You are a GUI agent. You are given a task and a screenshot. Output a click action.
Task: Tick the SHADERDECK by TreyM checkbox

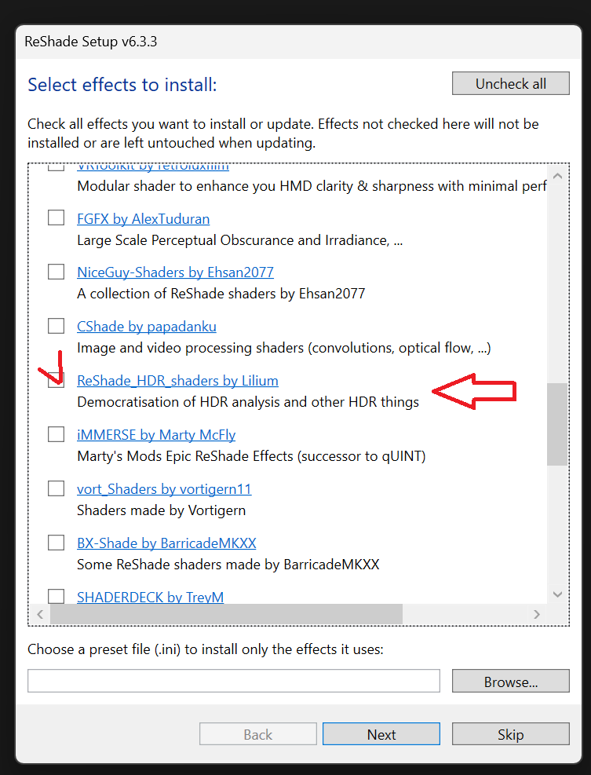[56, 596]
